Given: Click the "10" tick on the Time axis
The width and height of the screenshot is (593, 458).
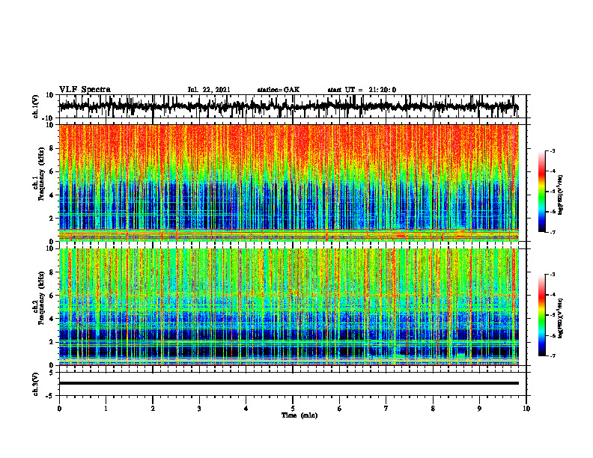Looking at the screenshot, I should point(526,409).
